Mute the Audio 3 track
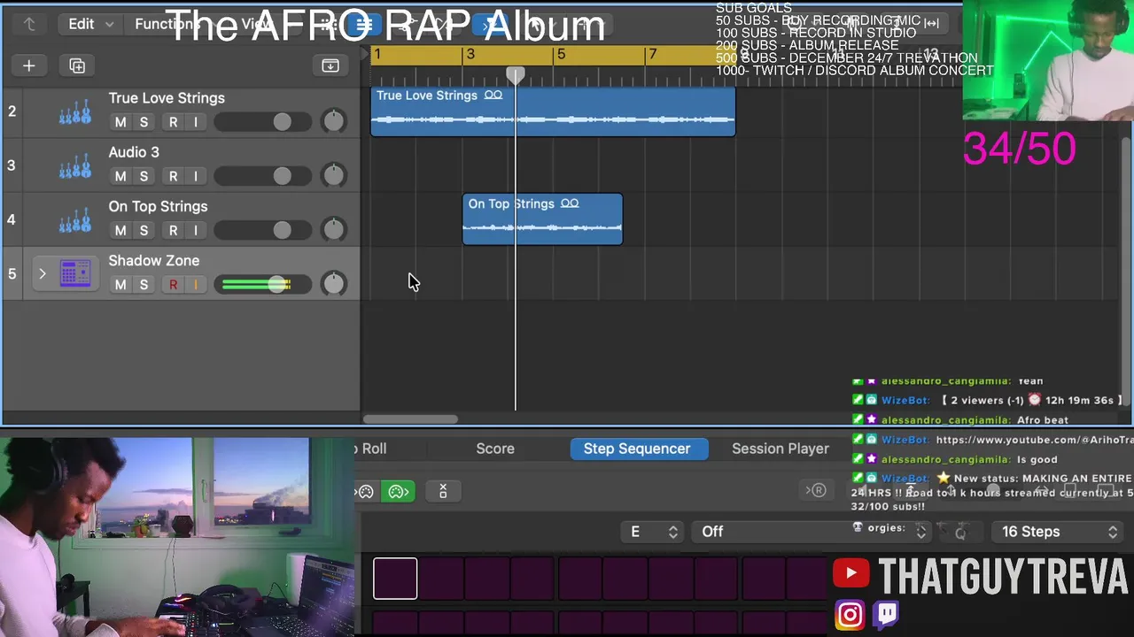 (120, 176)
